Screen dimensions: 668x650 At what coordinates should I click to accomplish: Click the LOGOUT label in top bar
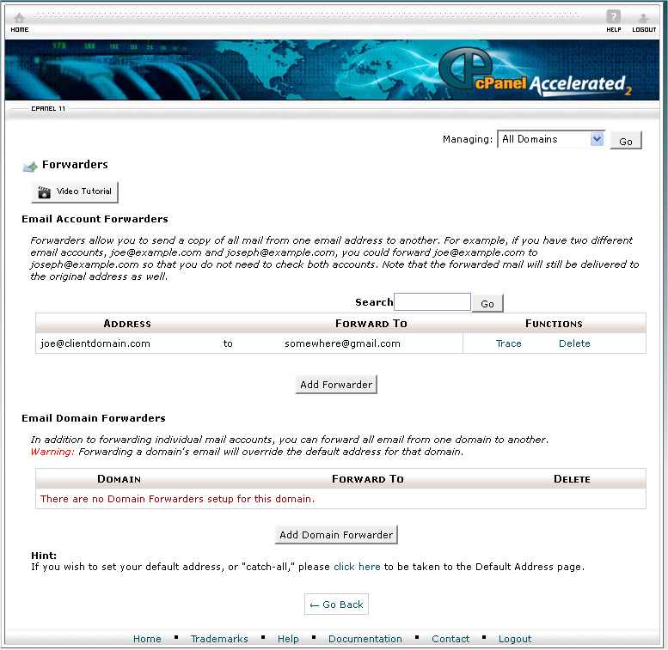[x=644, y=29]
